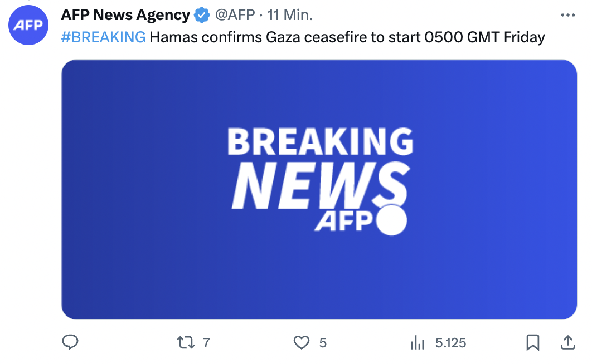The width and height of the screenshot is (592, 364).
Task: Open the view analytics bar chart icon
Action: coord(417,342)
